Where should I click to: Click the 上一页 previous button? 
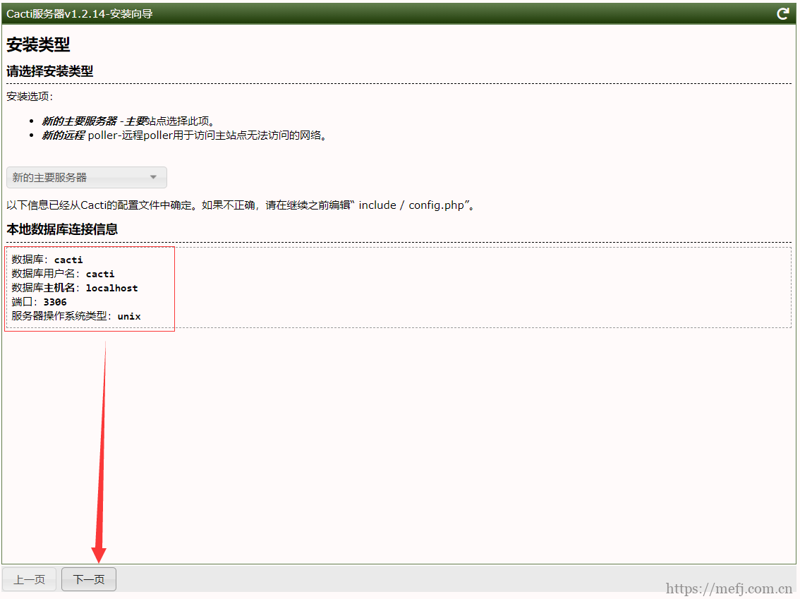29,579
